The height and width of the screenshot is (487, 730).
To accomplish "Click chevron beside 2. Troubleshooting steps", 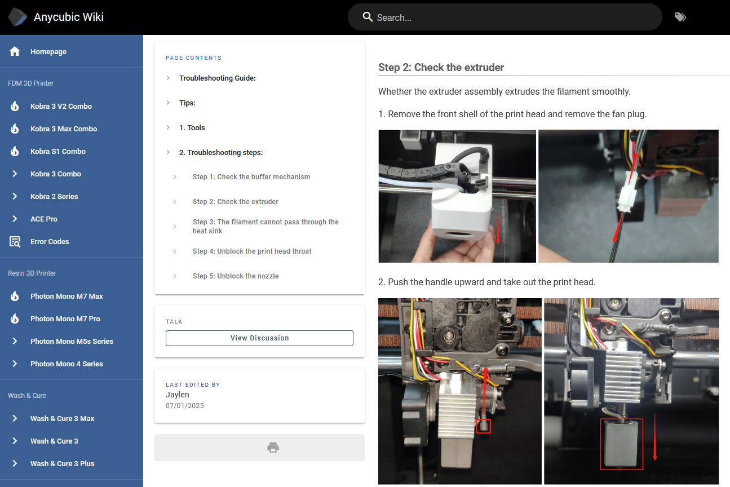I will click(x=168, y=152).
